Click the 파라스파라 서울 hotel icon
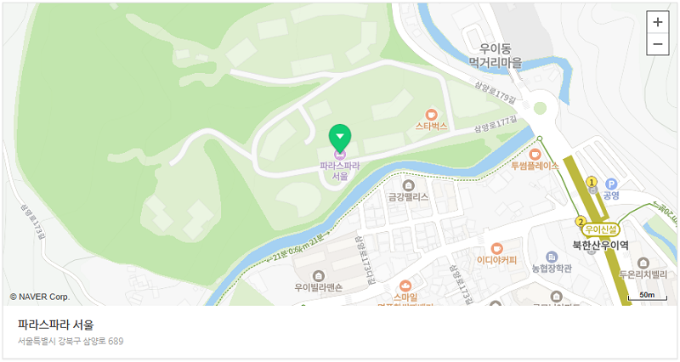This screenshot has width=680, height=362. [x=340, y=155]
